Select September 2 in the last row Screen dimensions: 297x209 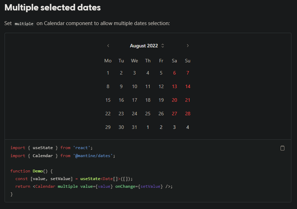click(x=161, y=127)
